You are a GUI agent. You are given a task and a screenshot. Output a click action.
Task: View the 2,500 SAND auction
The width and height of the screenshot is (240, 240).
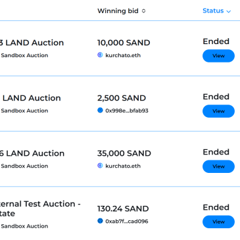pos(218,111)
